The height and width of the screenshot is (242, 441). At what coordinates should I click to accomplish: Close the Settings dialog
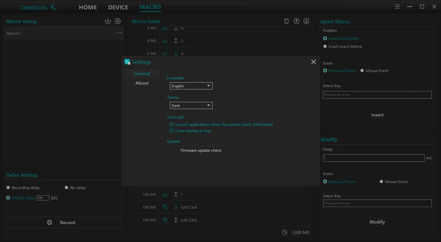coord(314,62)
